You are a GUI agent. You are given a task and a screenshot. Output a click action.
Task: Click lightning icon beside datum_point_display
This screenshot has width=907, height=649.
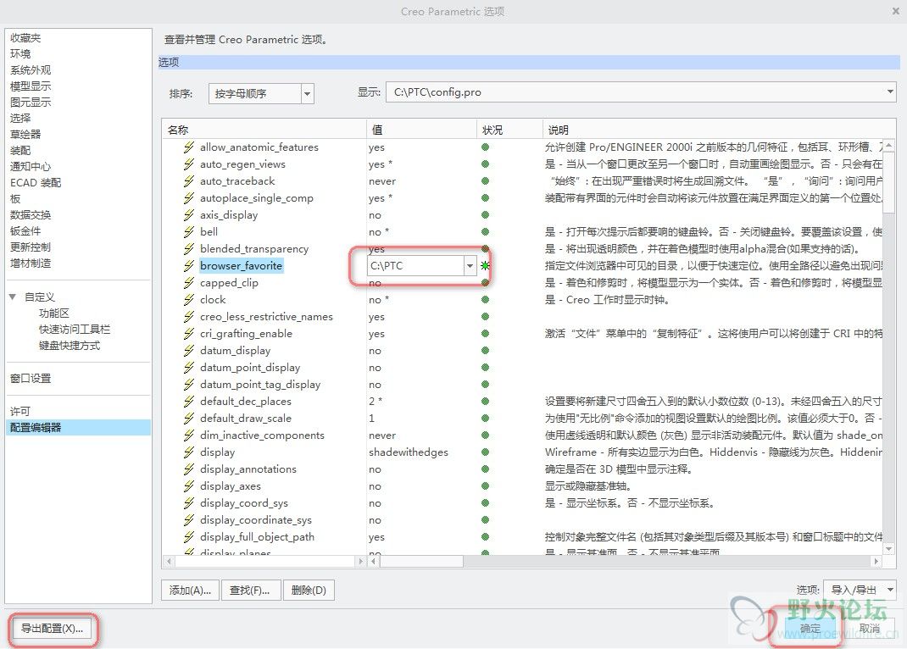pos(188,368)
